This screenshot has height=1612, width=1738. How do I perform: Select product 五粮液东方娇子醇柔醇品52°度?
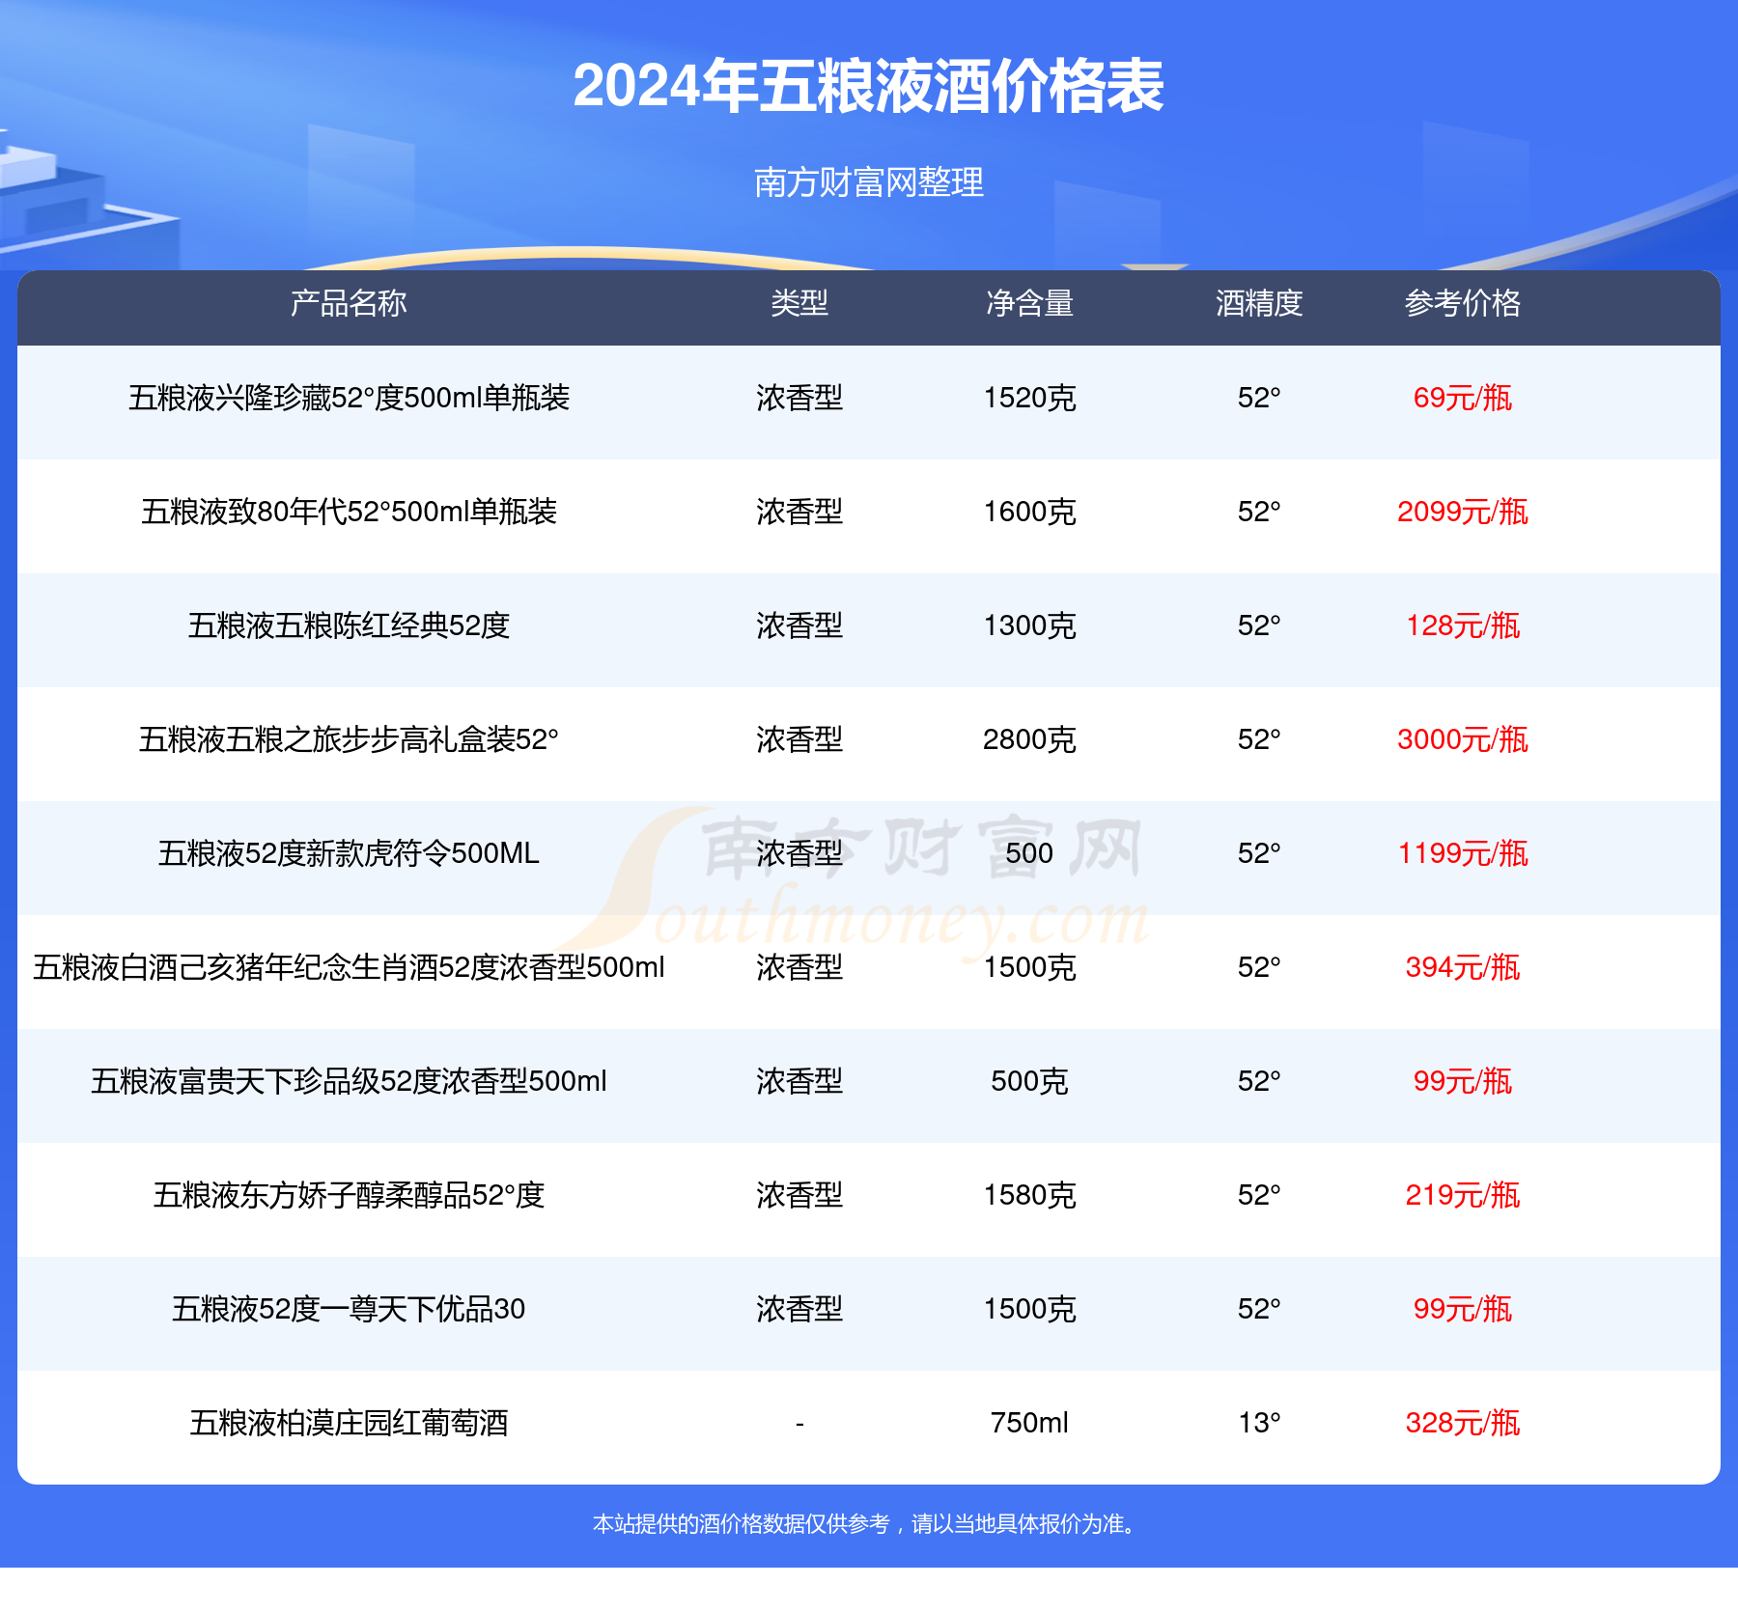click(349, 1195)
